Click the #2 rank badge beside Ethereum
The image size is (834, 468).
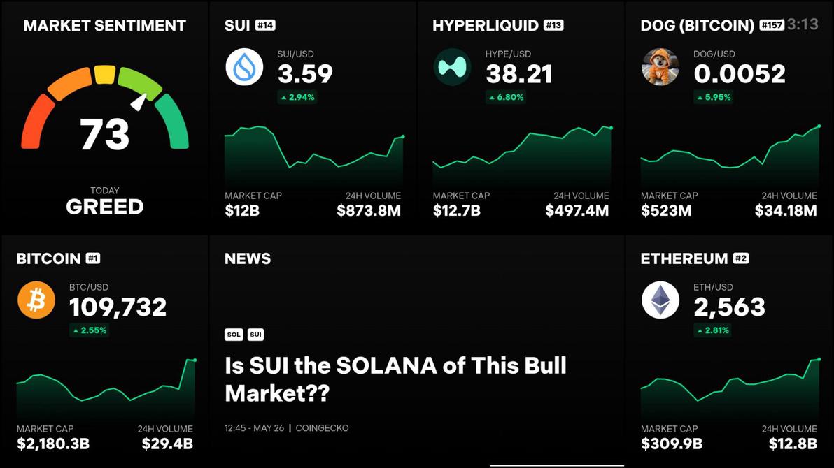click(x=741, y=258)
